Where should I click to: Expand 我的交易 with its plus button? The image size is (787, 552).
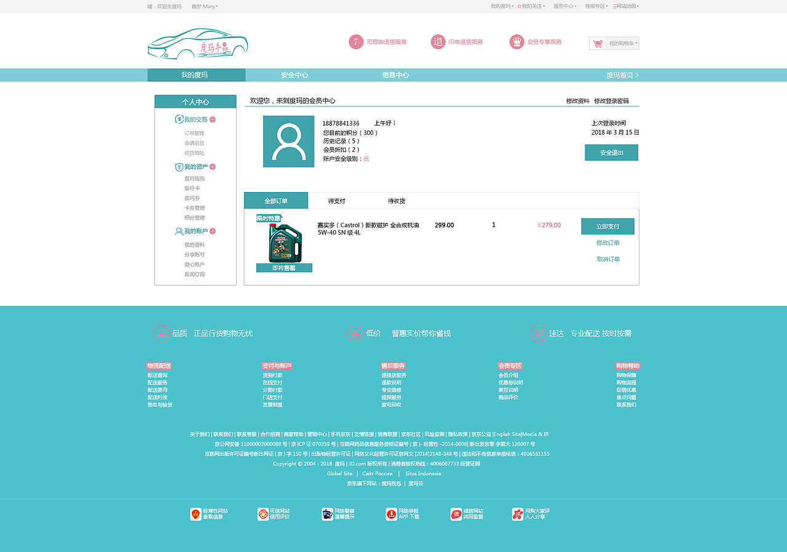pos(213,119)
